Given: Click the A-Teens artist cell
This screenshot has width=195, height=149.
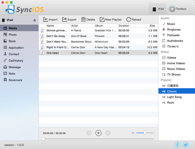Looking at the screenshot, I should 76,30.
